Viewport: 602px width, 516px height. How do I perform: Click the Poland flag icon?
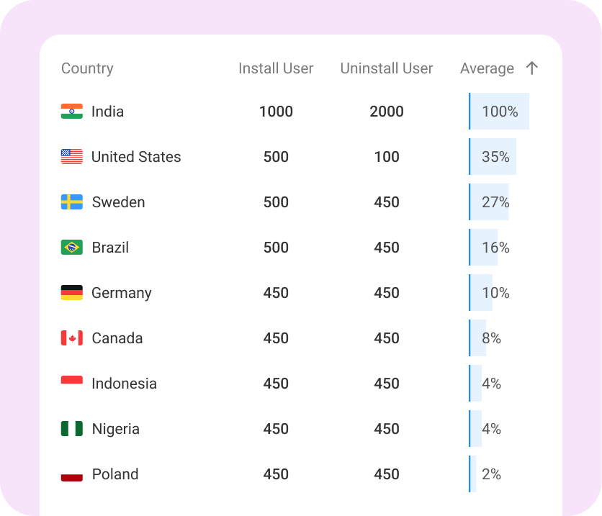72,476
